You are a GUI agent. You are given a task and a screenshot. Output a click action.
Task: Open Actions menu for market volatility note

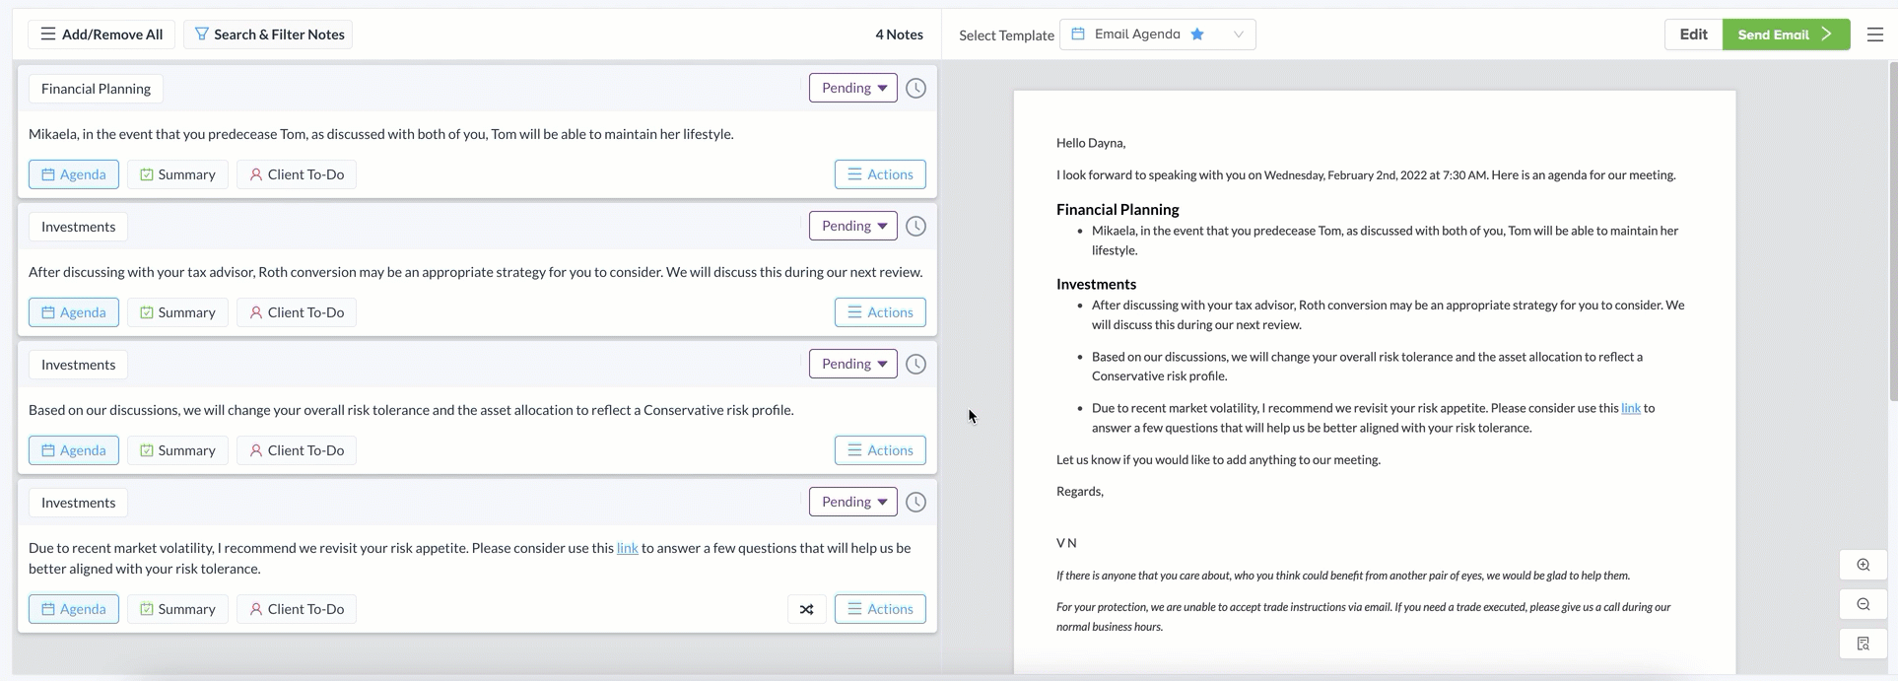click(880, 609)
